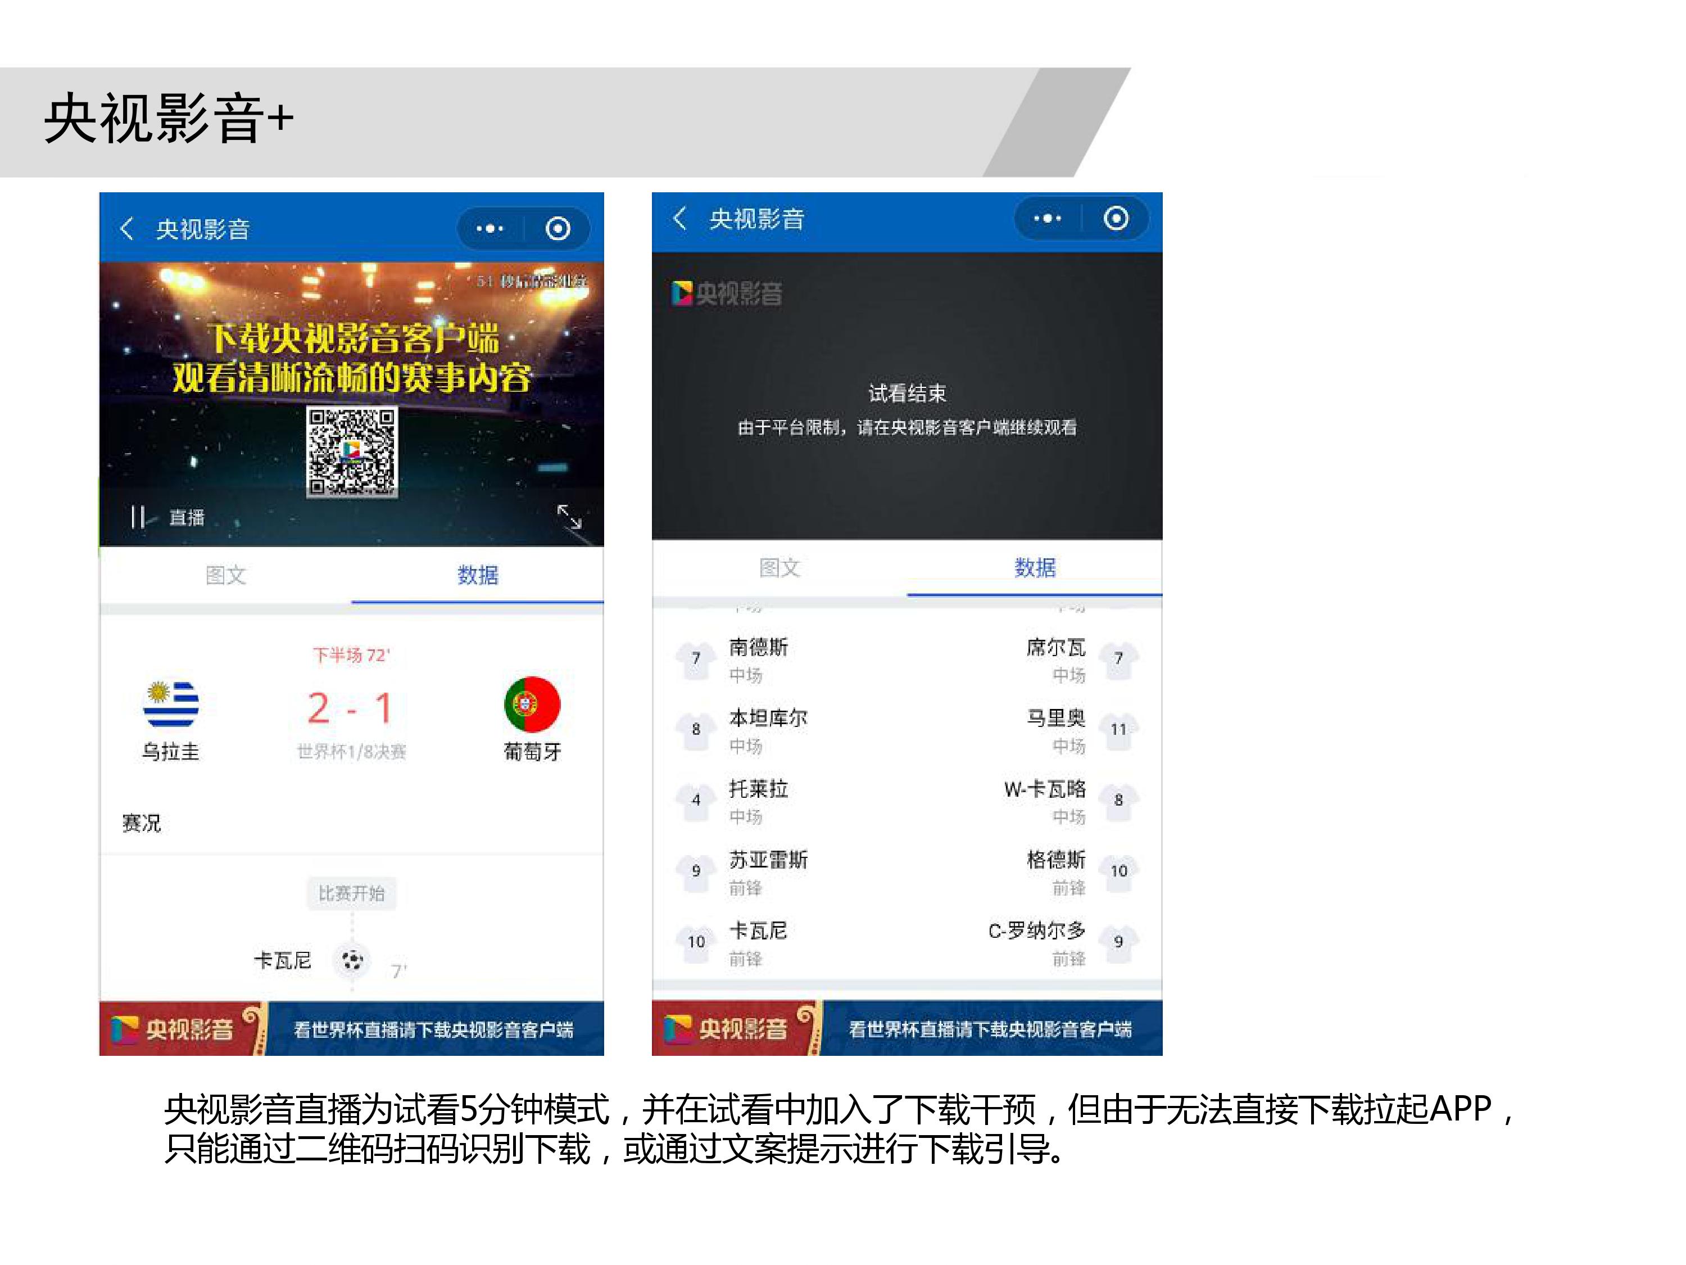Click the 由于平台限制 notice text
Viewport: 1686px width, 1265px height.
pos(907,427)
